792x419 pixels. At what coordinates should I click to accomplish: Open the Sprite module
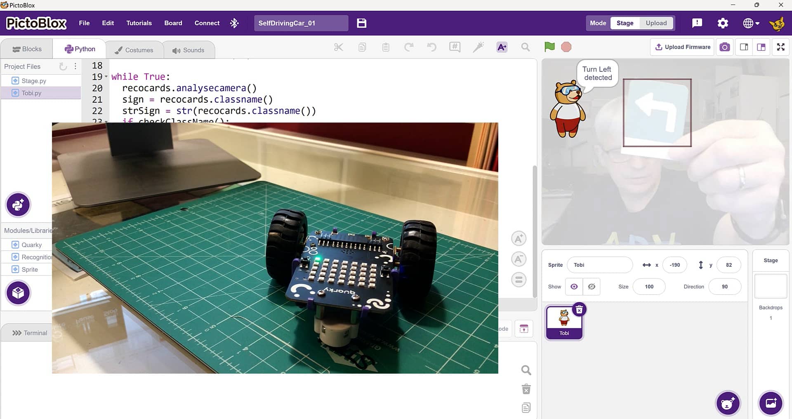[x=27, y=269]
